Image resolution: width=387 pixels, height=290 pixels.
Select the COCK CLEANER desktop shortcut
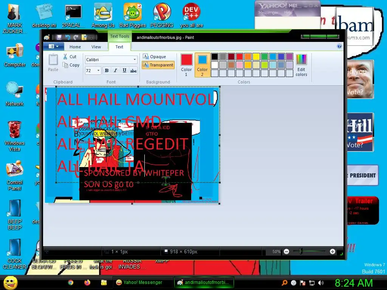tap(15, 254)
